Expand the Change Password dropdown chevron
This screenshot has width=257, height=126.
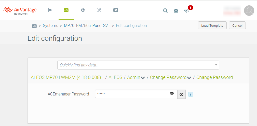[189, 78]
